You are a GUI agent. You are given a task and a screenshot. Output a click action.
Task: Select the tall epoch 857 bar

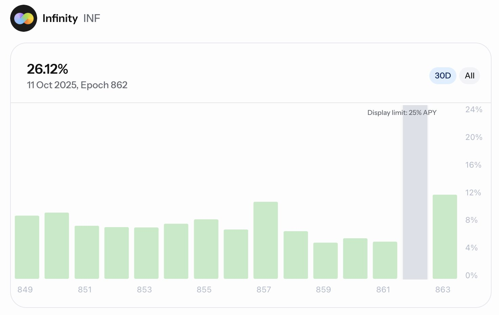[x=266, y=240]
